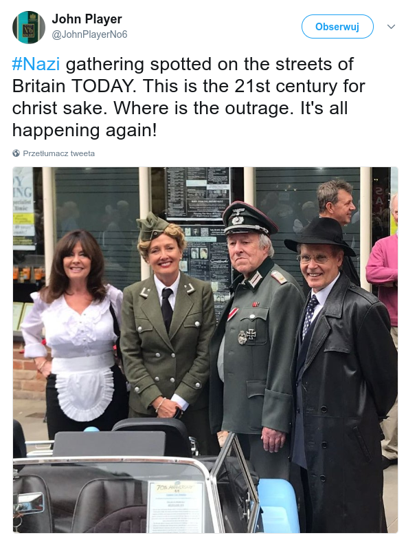Open the John Player profile avatar

click(29, 28)
